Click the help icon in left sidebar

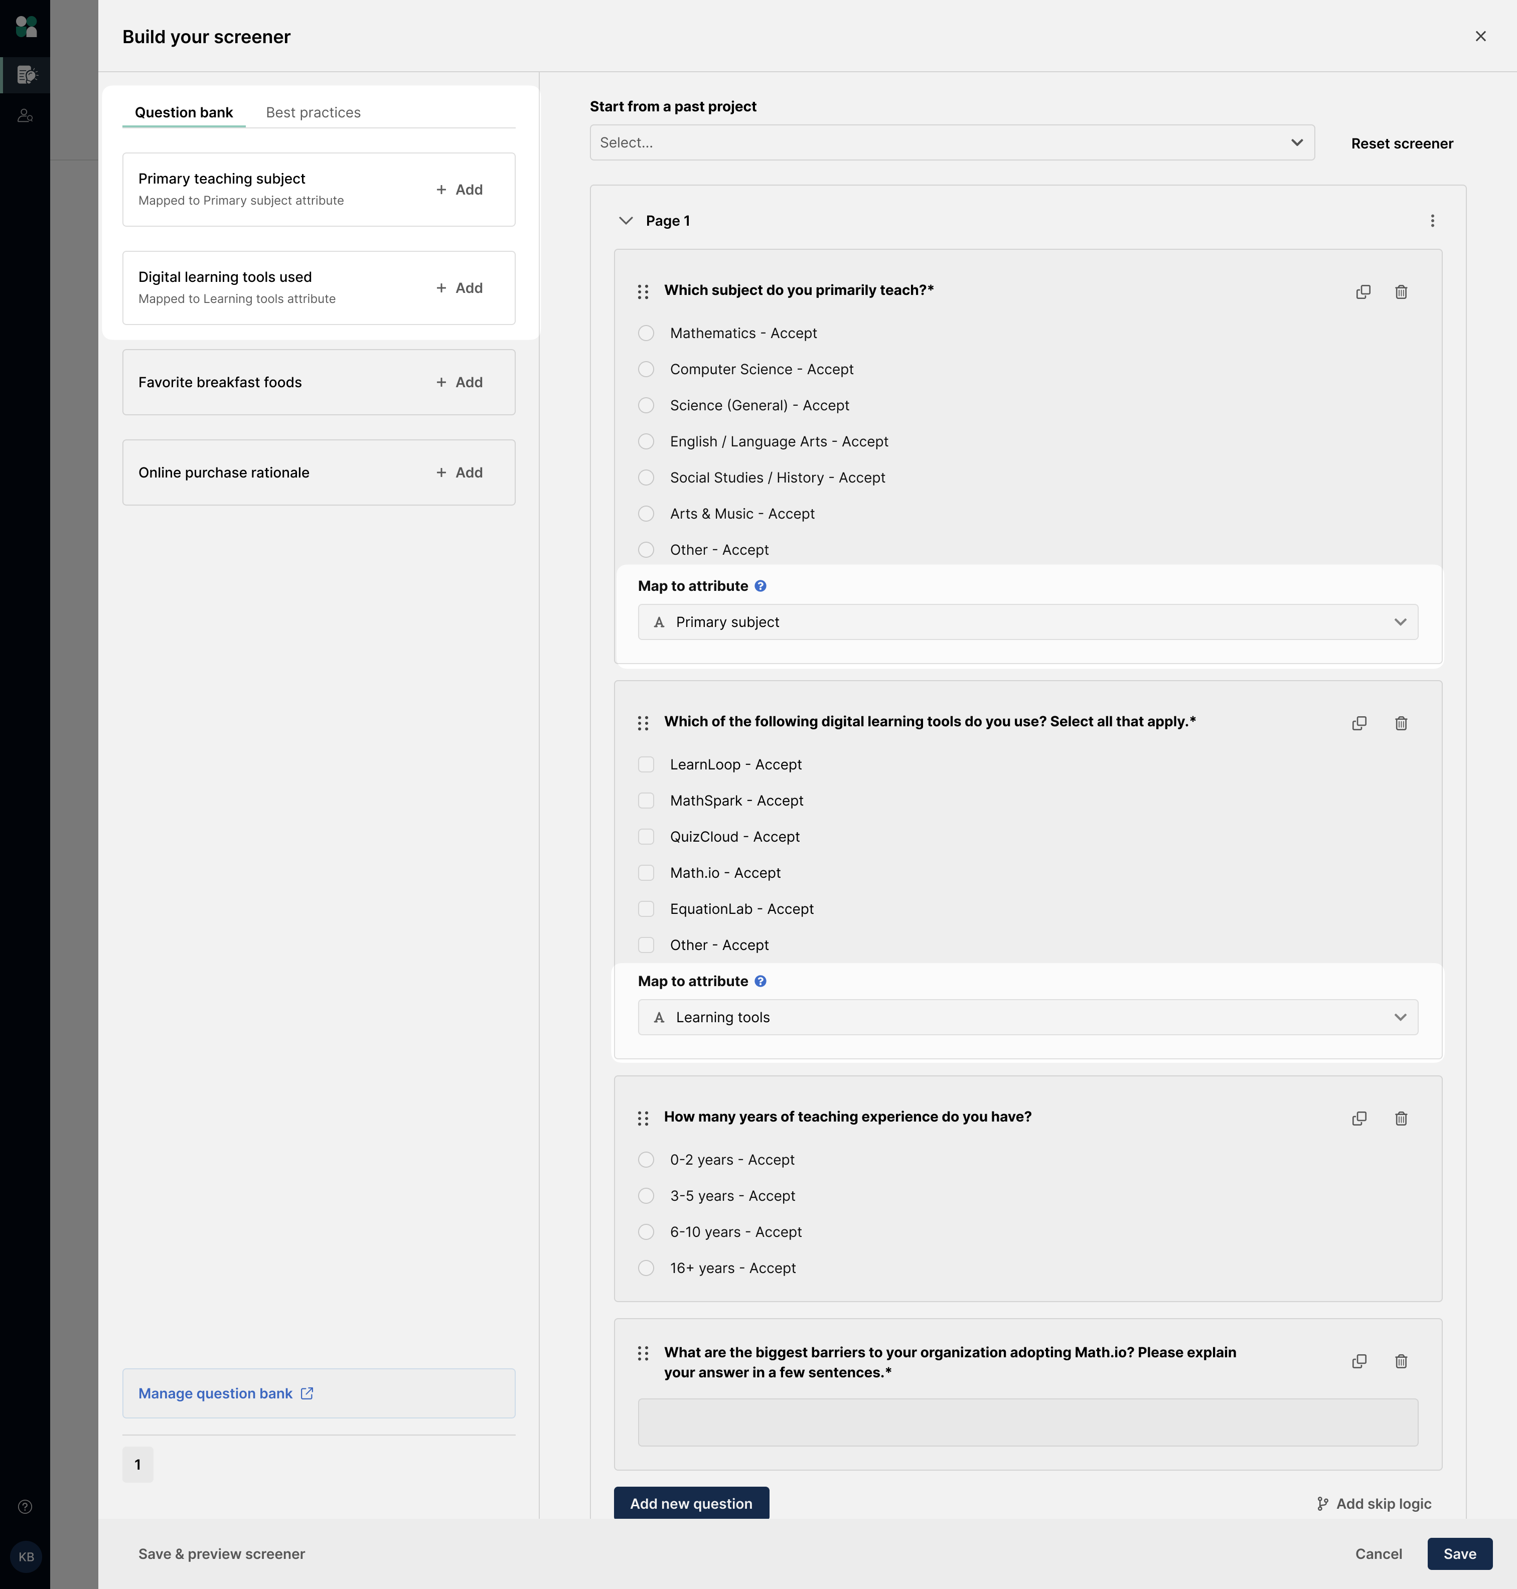click(25, 1507)
